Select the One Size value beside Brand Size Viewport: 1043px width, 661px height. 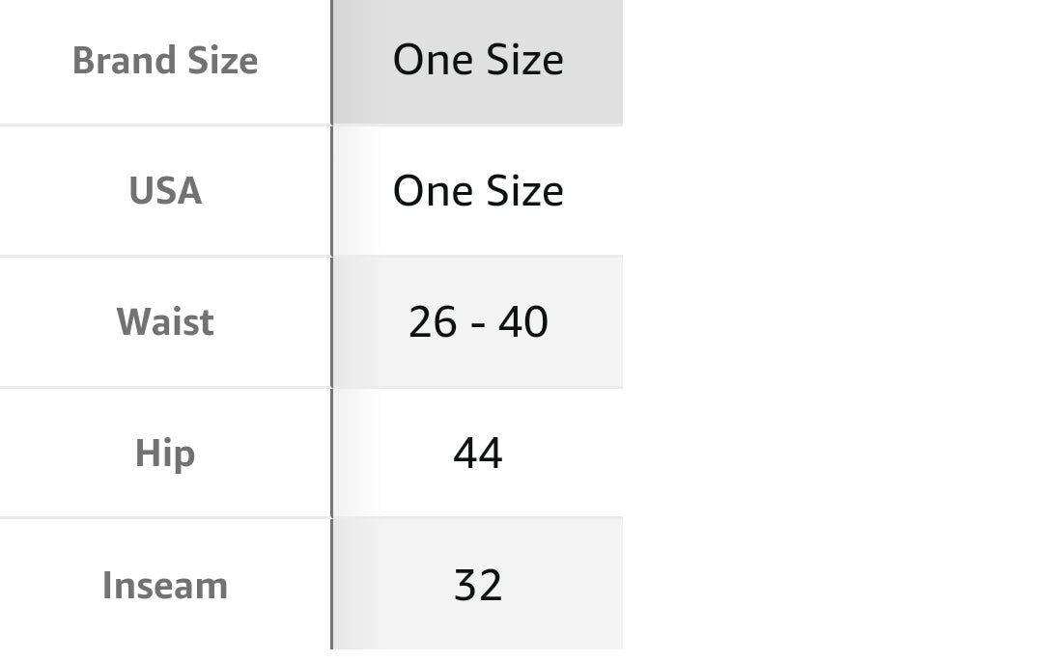(478, 60)
